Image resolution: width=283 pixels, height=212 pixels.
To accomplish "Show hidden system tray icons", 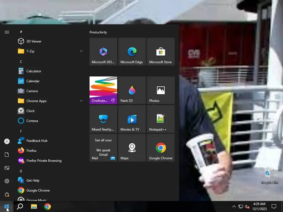I will (x=234, y=206).
